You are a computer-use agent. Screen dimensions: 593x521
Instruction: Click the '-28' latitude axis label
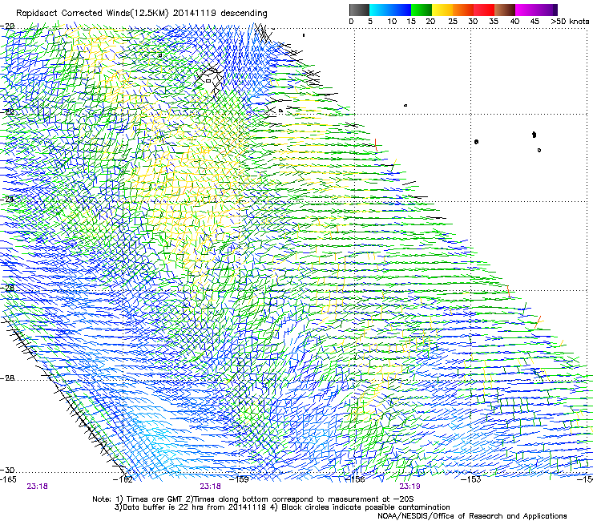click(x=7, y=378)
